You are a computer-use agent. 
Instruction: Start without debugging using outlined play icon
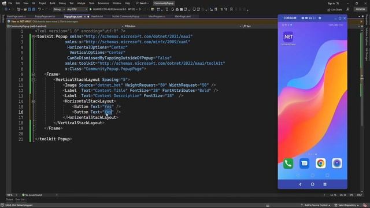pyautogui.click(x=140, y=9)
